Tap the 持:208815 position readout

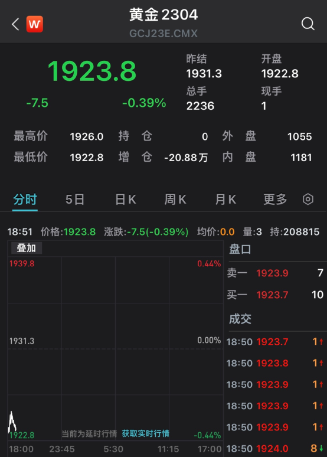[295, 232]
